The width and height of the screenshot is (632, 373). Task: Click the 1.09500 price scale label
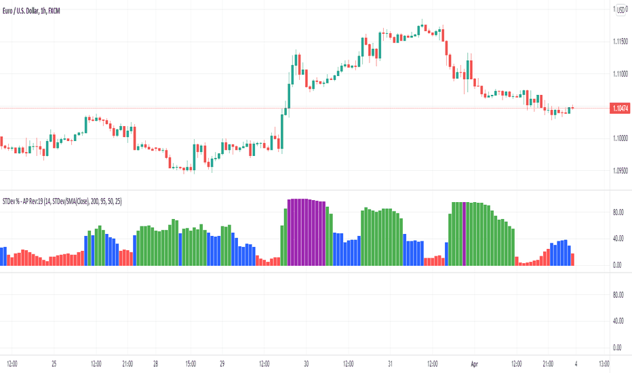point(620,171)
